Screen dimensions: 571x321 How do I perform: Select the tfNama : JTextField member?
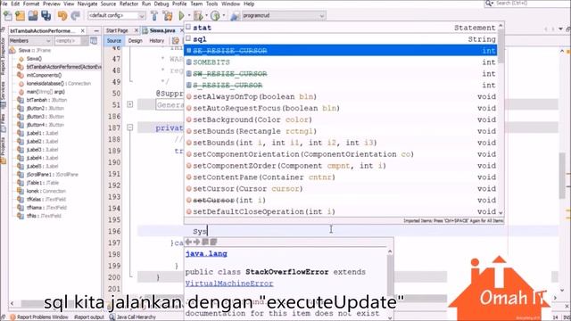pyautogui.click(x=46, y=208)
